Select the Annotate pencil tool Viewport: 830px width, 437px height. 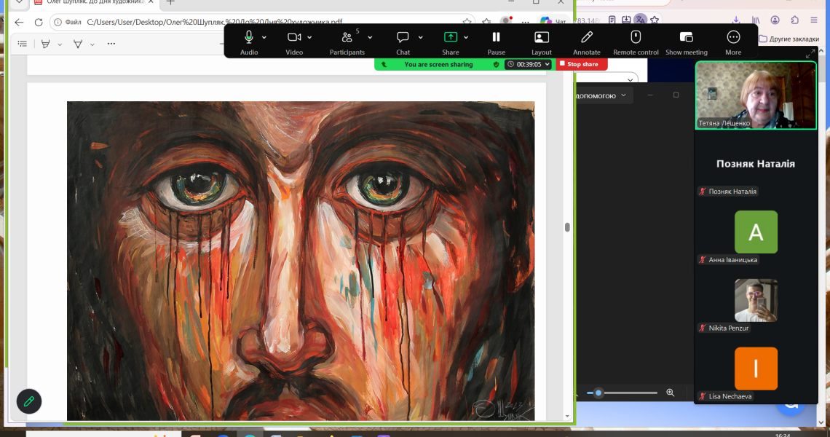[x=587, y=42]
